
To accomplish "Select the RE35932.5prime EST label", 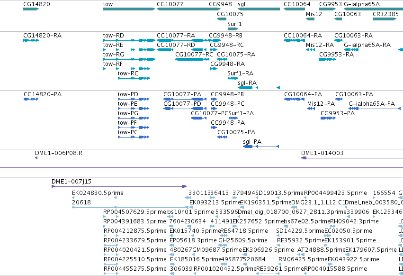I will 301,240.
